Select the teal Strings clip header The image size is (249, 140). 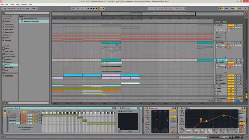click(111, 43)
